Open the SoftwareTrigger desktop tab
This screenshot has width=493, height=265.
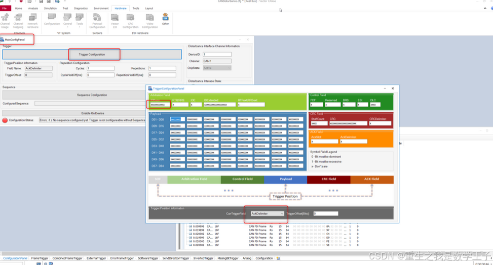pyautogui.click(x=148, y=258)
